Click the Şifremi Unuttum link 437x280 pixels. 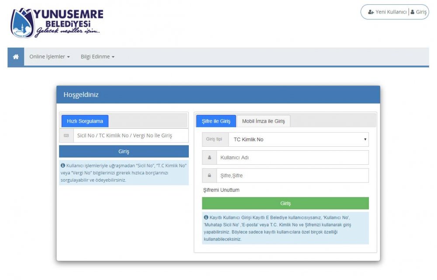coord(221,190)
